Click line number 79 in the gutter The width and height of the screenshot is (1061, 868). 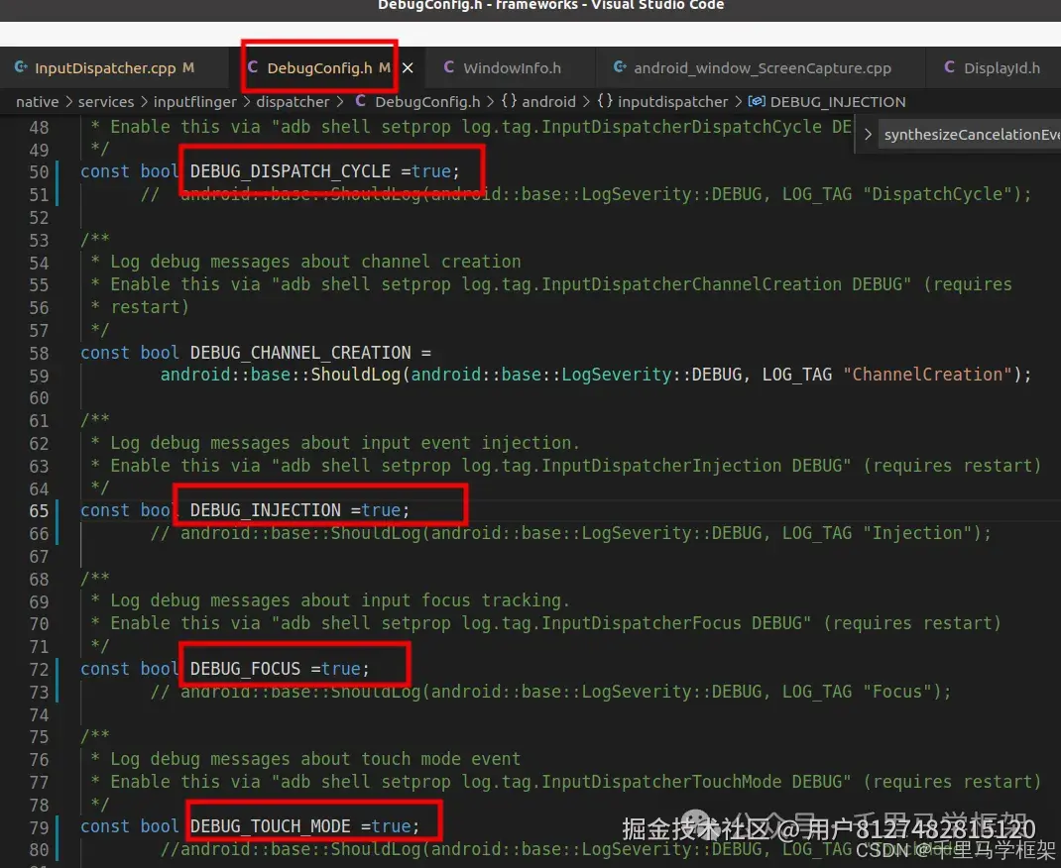(40, 827)
